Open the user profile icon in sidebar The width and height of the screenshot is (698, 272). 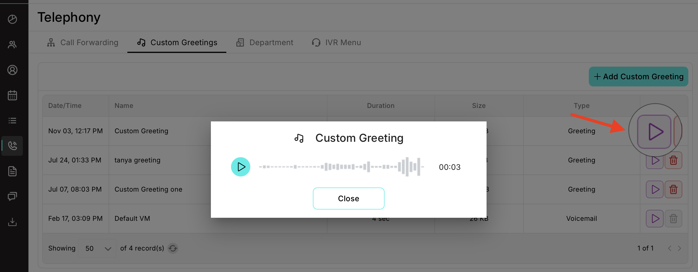(x=12, y=70)
